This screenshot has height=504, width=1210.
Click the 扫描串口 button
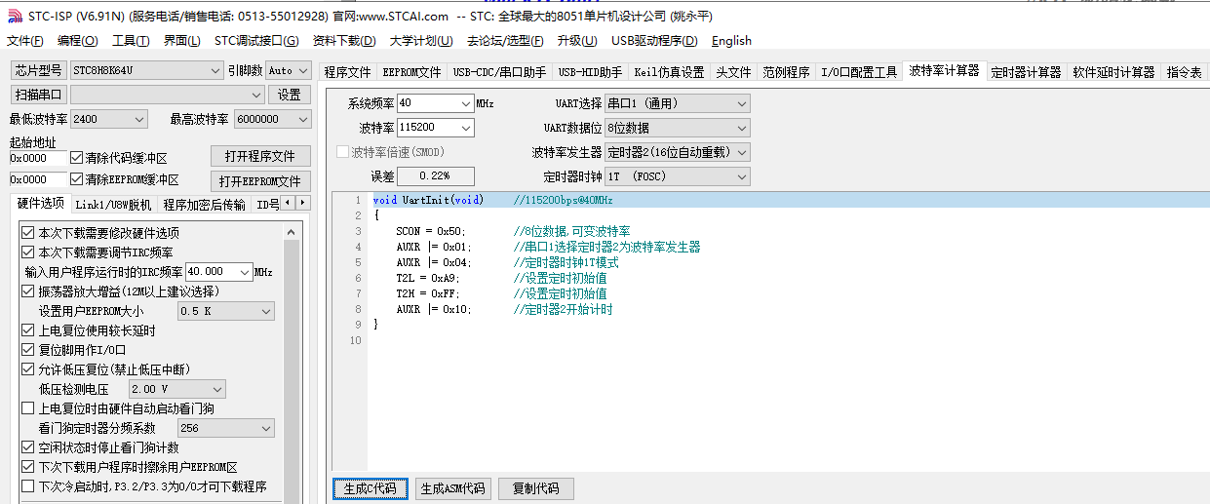click(39, 95)
